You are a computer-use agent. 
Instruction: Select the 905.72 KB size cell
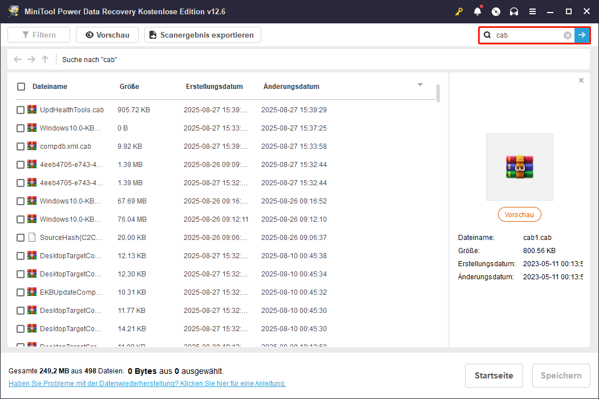133,110
